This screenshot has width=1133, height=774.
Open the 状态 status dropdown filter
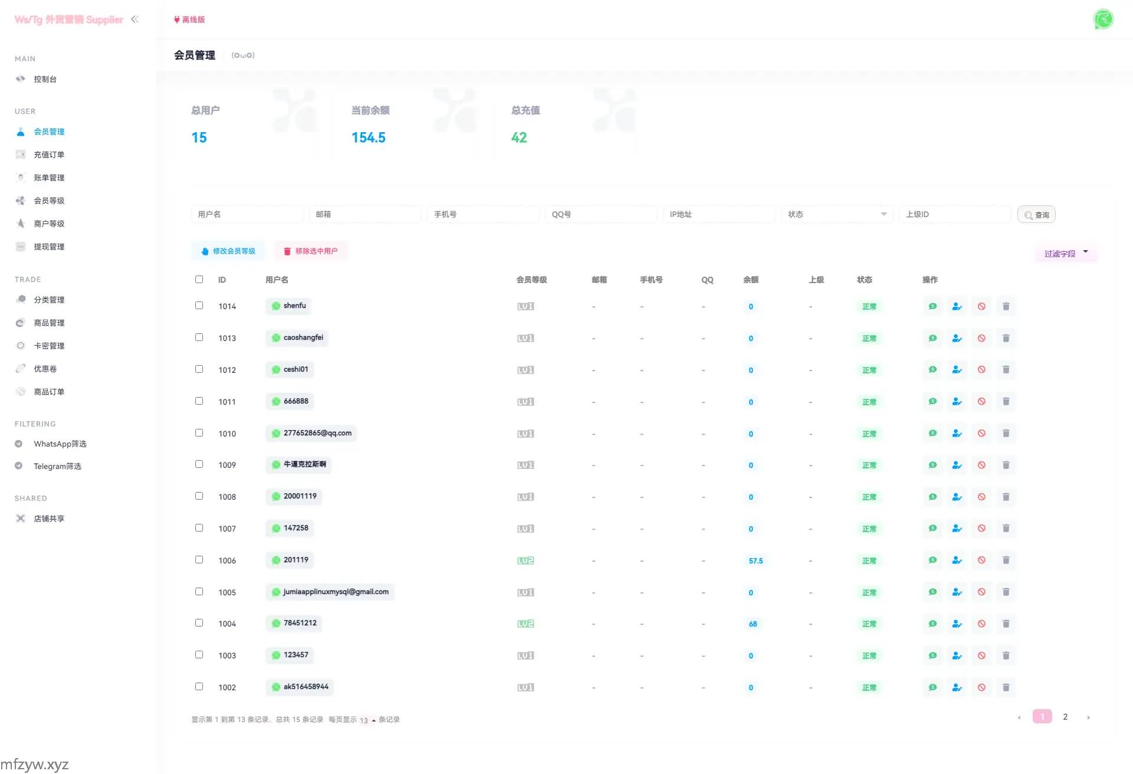pos(836,214)
